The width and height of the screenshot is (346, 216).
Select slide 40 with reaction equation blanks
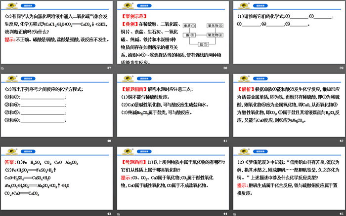[57, 107]
